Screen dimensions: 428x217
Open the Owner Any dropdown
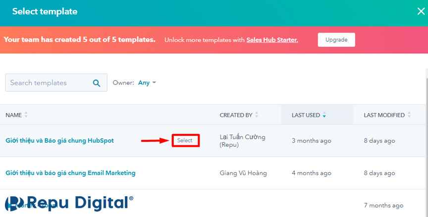pyautogui.click(x=147, y=83)
